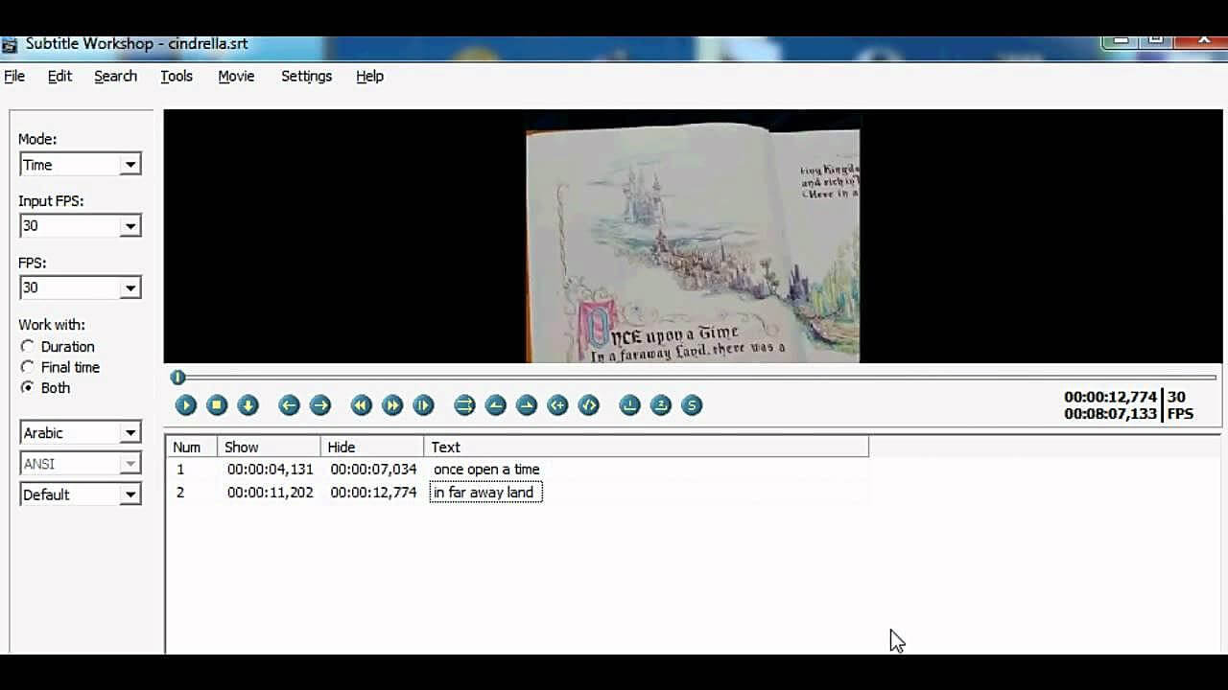Set show time with left-pointing marker icon
This screenshot has height=690, width=1228.
495,405
